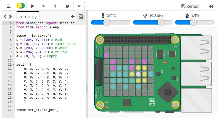This screenshot has width=219, height=118.
Task: Click the "# Pink" comment
Action: coord(57,40)
